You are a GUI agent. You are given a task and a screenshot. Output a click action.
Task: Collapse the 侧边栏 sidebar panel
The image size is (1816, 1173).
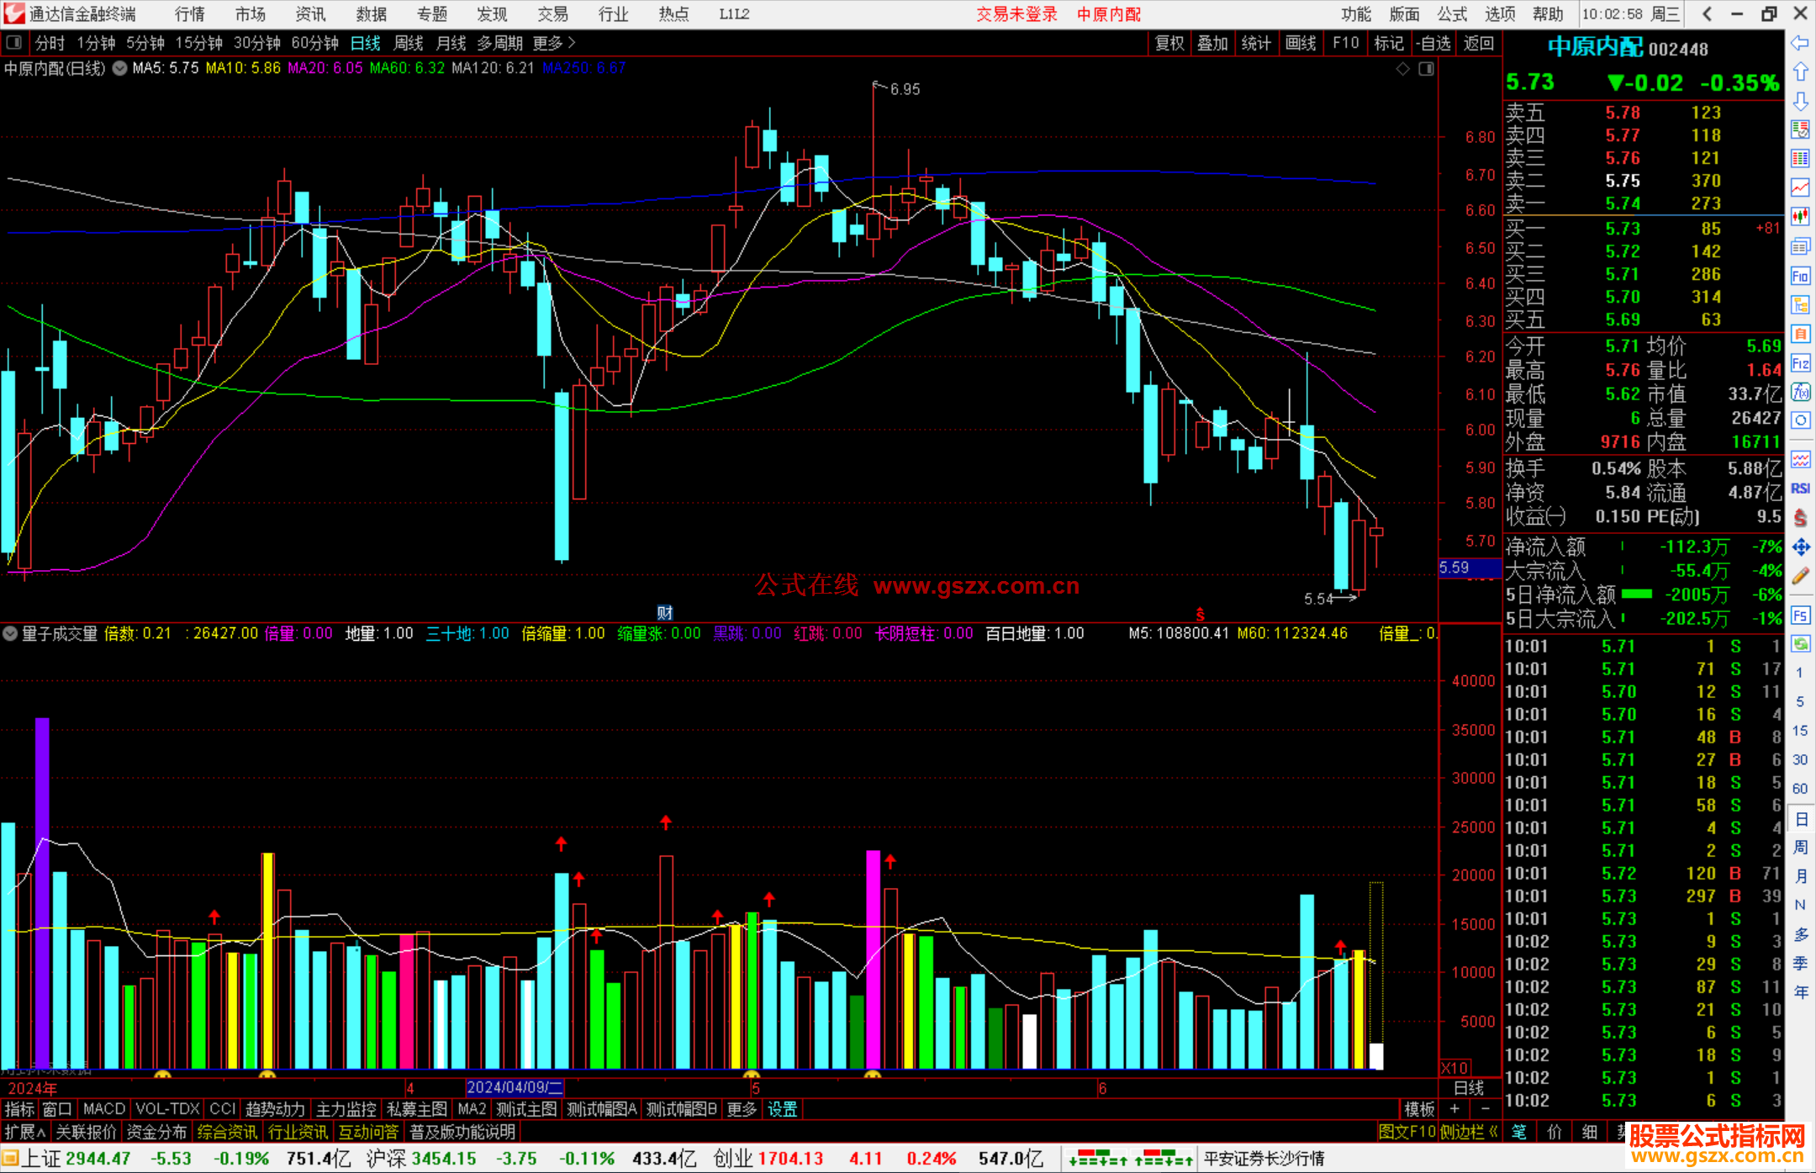[1470, 1132]
